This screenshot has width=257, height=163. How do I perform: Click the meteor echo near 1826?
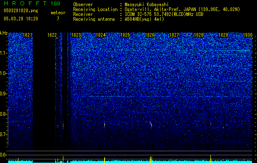[151, 125]
